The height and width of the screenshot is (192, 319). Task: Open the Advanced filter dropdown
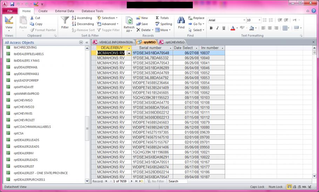coord(108,24)
